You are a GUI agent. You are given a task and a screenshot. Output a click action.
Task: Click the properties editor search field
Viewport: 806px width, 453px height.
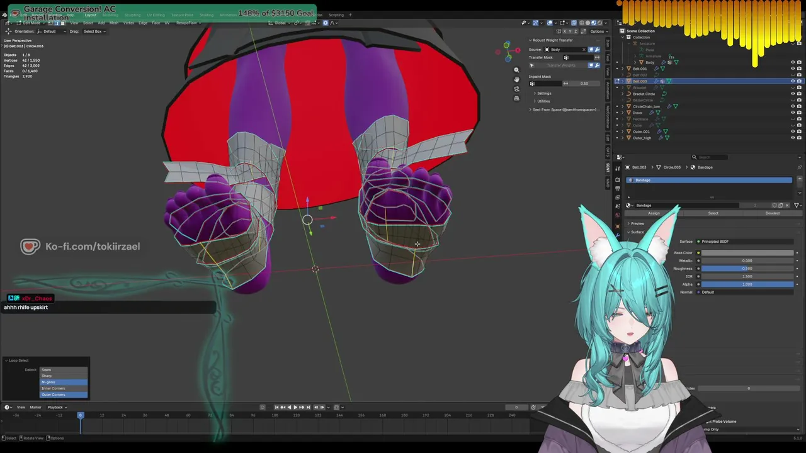pos(708,157)
